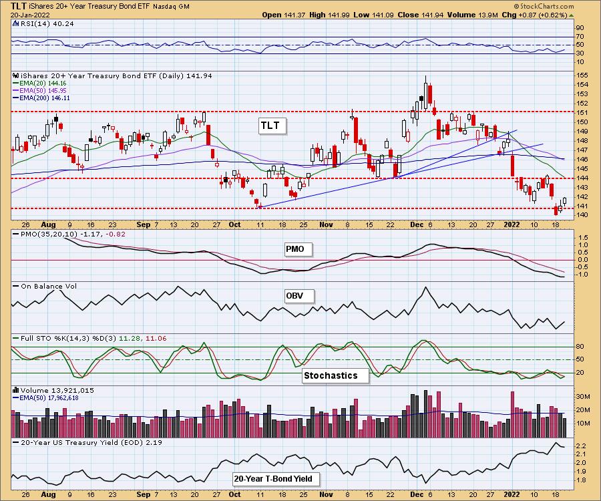Click the Volume 13.9M header value
The width and height of the screenshot is (601, 501).
click(x=472, y=15)
